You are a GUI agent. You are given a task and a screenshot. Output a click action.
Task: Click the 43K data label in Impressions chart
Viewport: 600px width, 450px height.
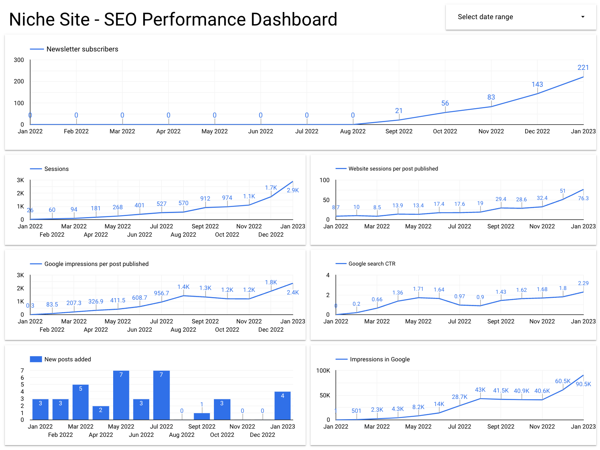[480, 390]
